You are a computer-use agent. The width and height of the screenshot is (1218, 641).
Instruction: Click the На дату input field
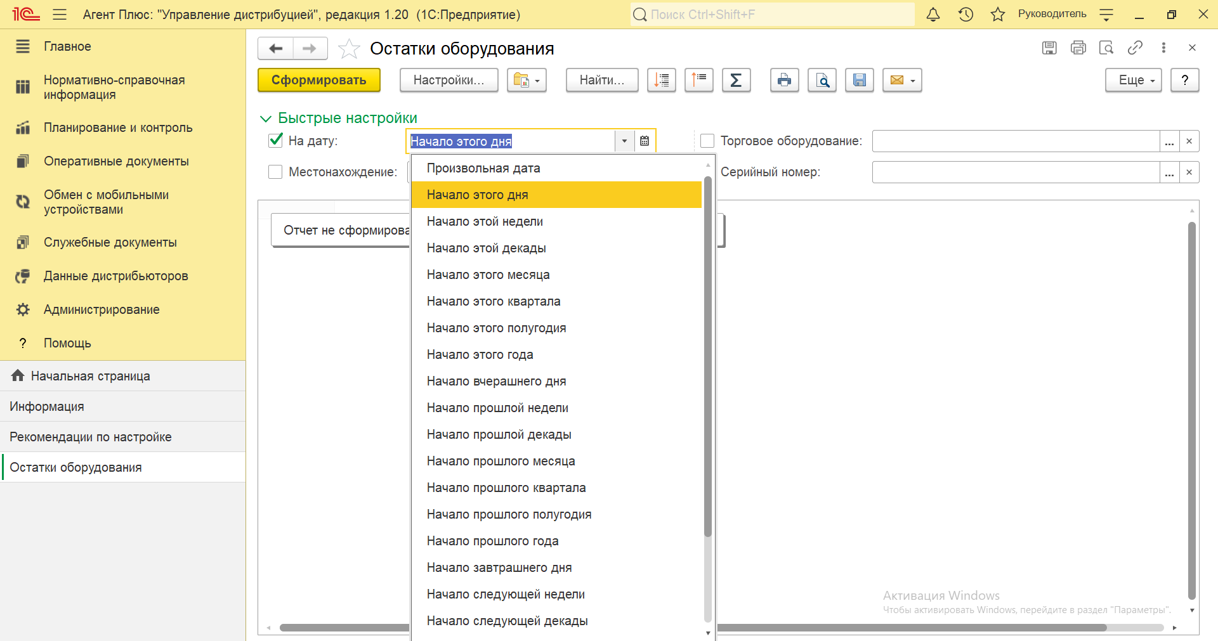pos(511,141)
